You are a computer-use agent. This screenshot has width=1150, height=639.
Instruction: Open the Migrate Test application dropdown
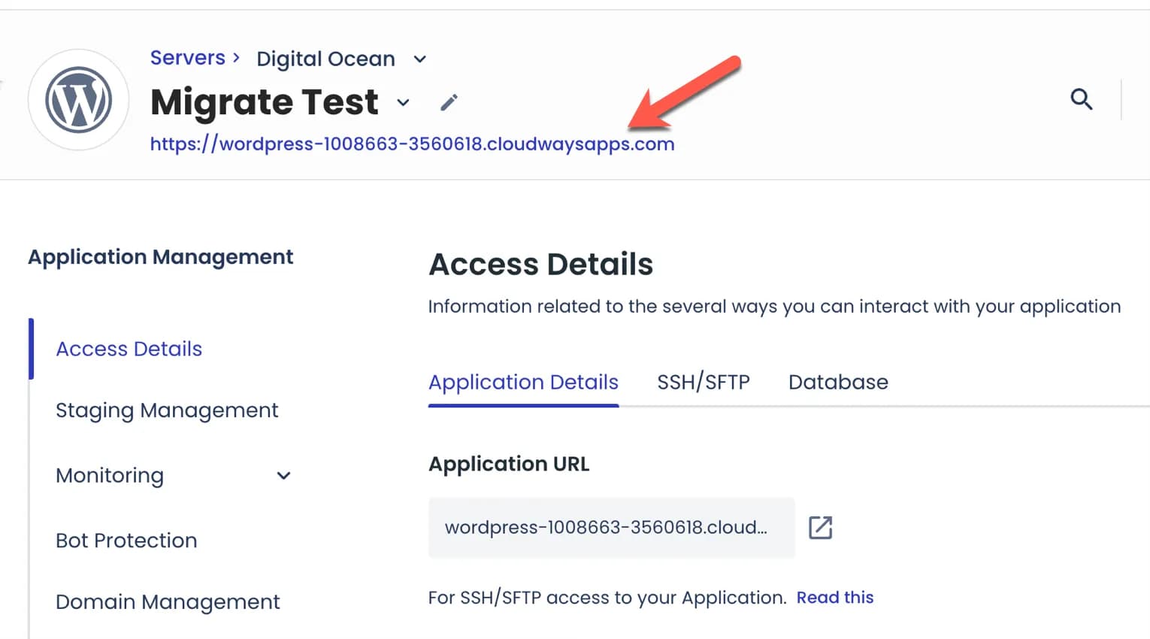click(403, 103)
